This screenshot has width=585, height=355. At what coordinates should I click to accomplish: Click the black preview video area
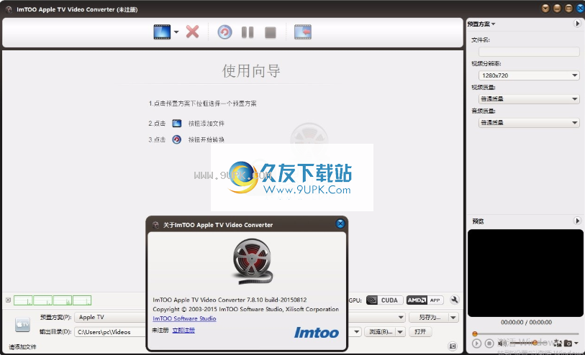pos(525,273)
